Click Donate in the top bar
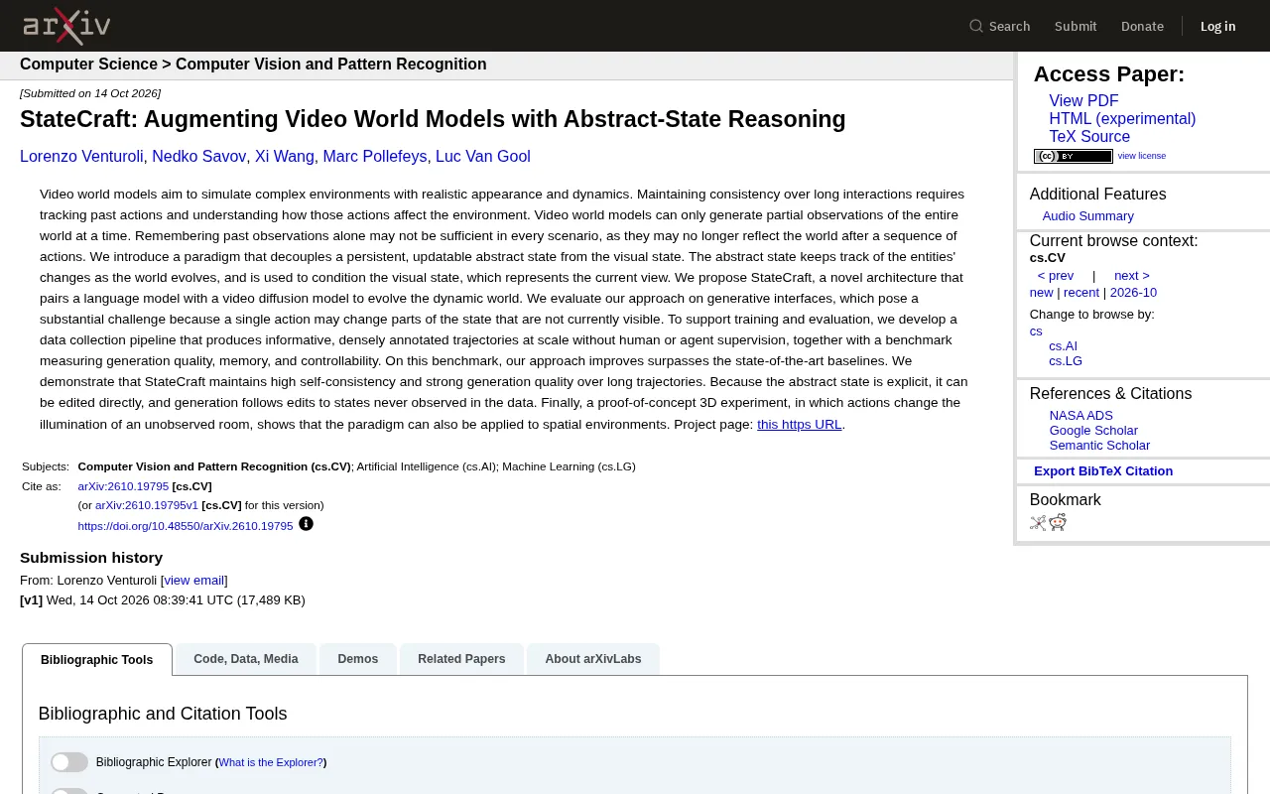 pyautogui.click(x=1142, y=26)
